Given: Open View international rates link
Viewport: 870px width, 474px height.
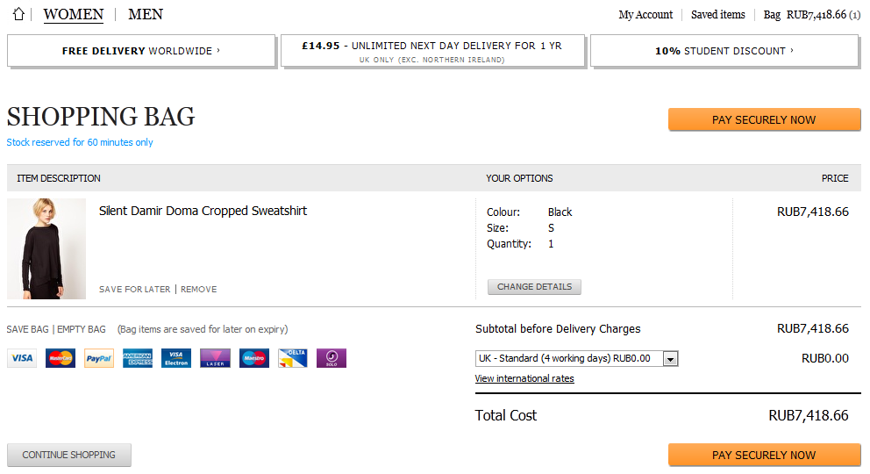Looking at the screenshot, I should (524, 378).
